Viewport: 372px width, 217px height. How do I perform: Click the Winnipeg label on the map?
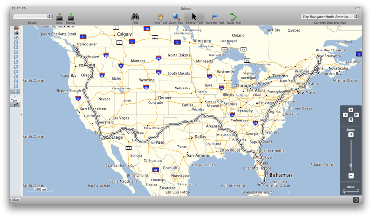[x=202, y=41]
